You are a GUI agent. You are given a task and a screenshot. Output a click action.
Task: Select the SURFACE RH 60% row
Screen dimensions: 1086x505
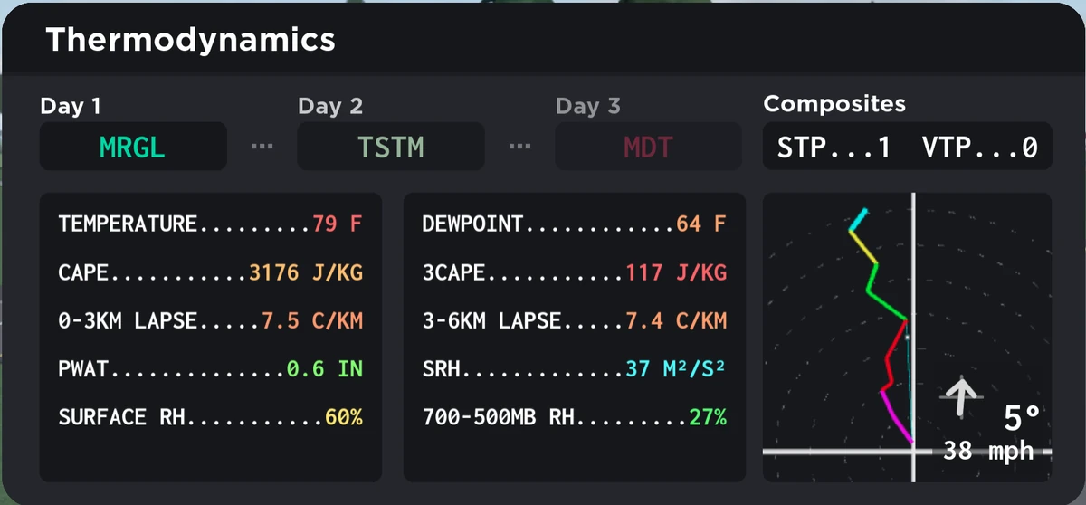(210, 417)
